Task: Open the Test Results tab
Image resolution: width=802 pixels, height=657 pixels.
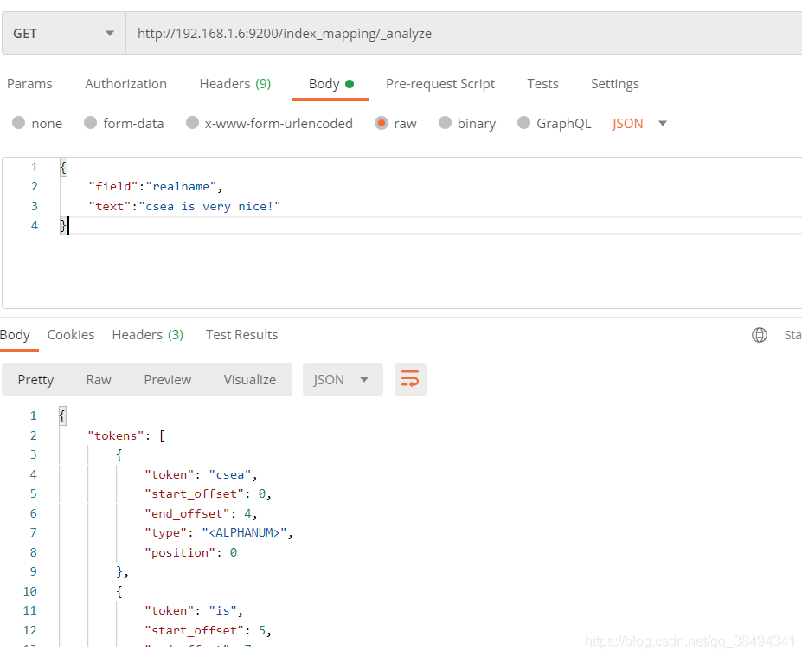Action: pos(241,335)
